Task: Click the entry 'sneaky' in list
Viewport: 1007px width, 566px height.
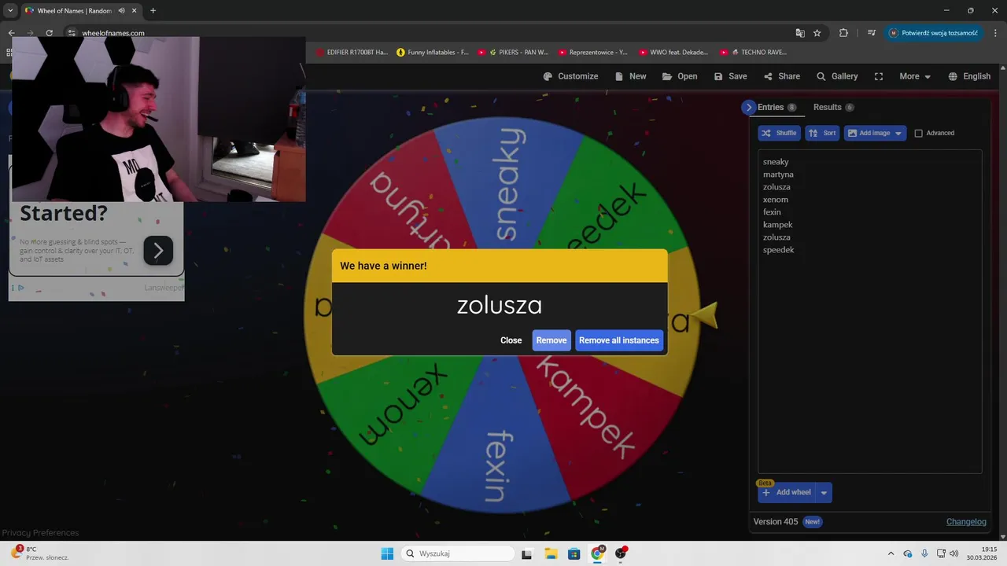Action: (776, 162)
